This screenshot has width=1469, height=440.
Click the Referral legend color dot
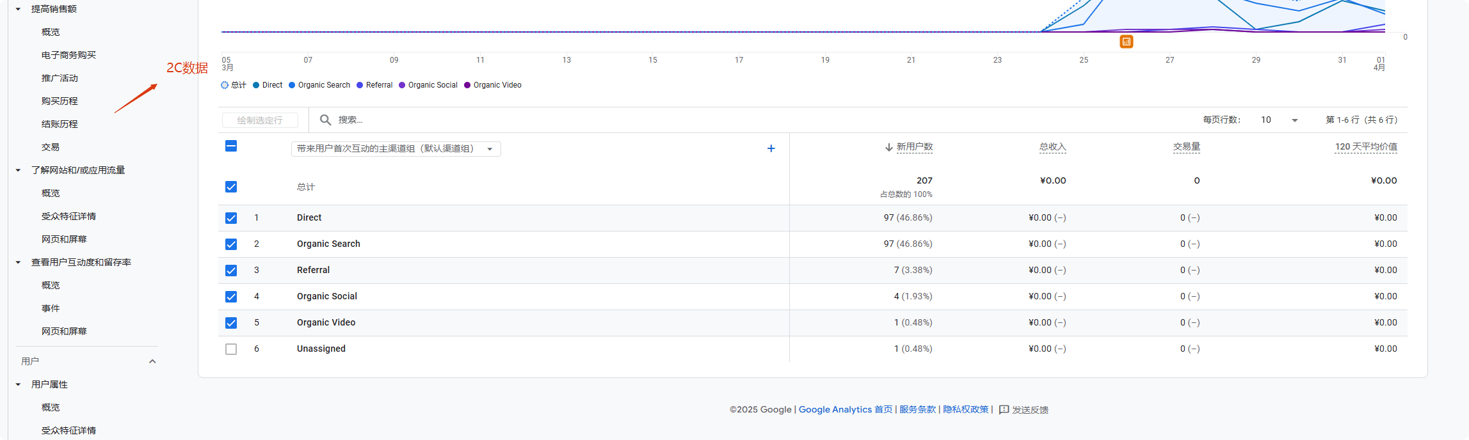[x=360, y=85]
